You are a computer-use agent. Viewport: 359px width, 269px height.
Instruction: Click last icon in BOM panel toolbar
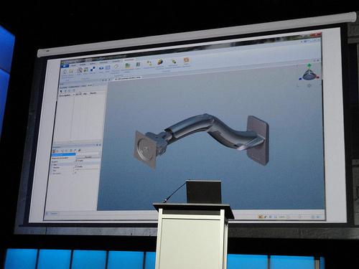point(74,90)
